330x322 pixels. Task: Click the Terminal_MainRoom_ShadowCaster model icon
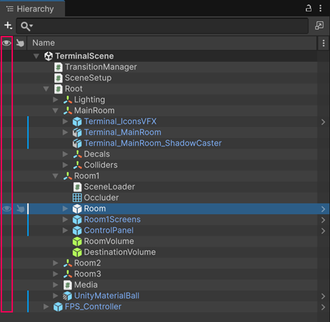click(77, 143)
